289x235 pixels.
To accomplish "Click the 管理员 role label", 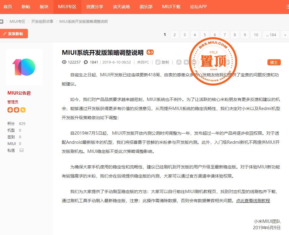I will 13,102.
